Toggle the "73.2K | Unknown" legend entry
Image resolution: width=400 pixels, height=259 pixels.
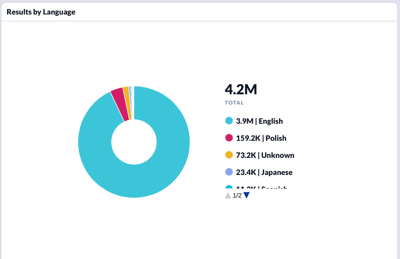265,155
